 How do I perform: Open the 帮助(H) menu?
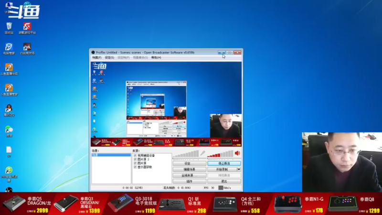point(156,57)
